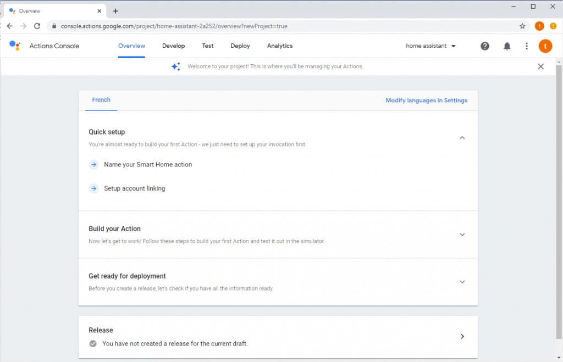Image resolution: width=563 pixels, height=362 pixels.
Task: Click arrow icon beside Name your Smart Home action
Action: point(93,164)
